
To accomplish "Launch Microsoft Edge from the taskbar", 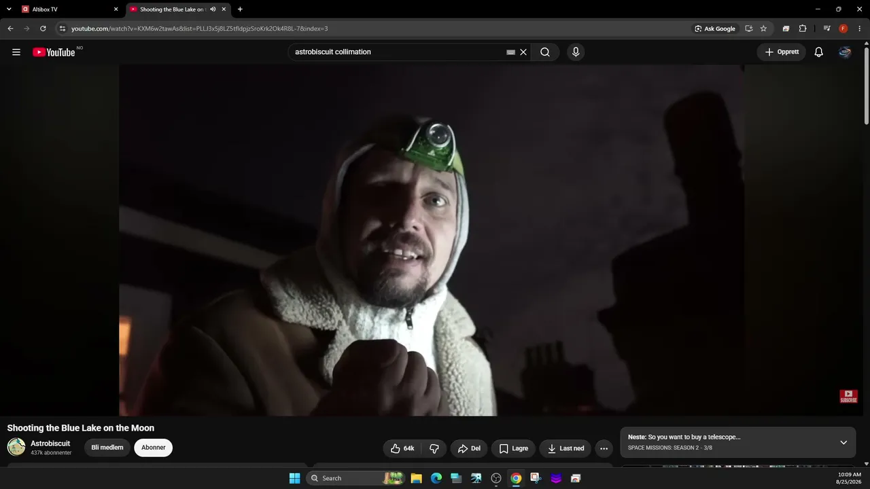I will [436, 478].
